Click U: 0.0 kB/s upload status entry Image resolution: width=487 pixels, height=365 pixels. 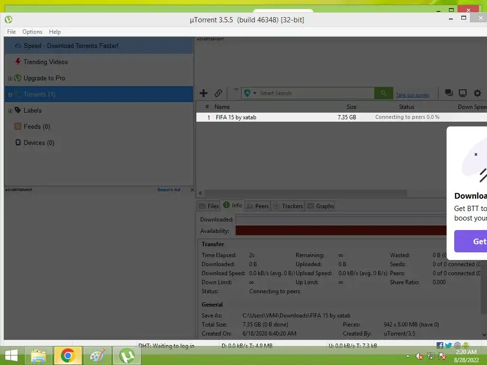point(352,346)
